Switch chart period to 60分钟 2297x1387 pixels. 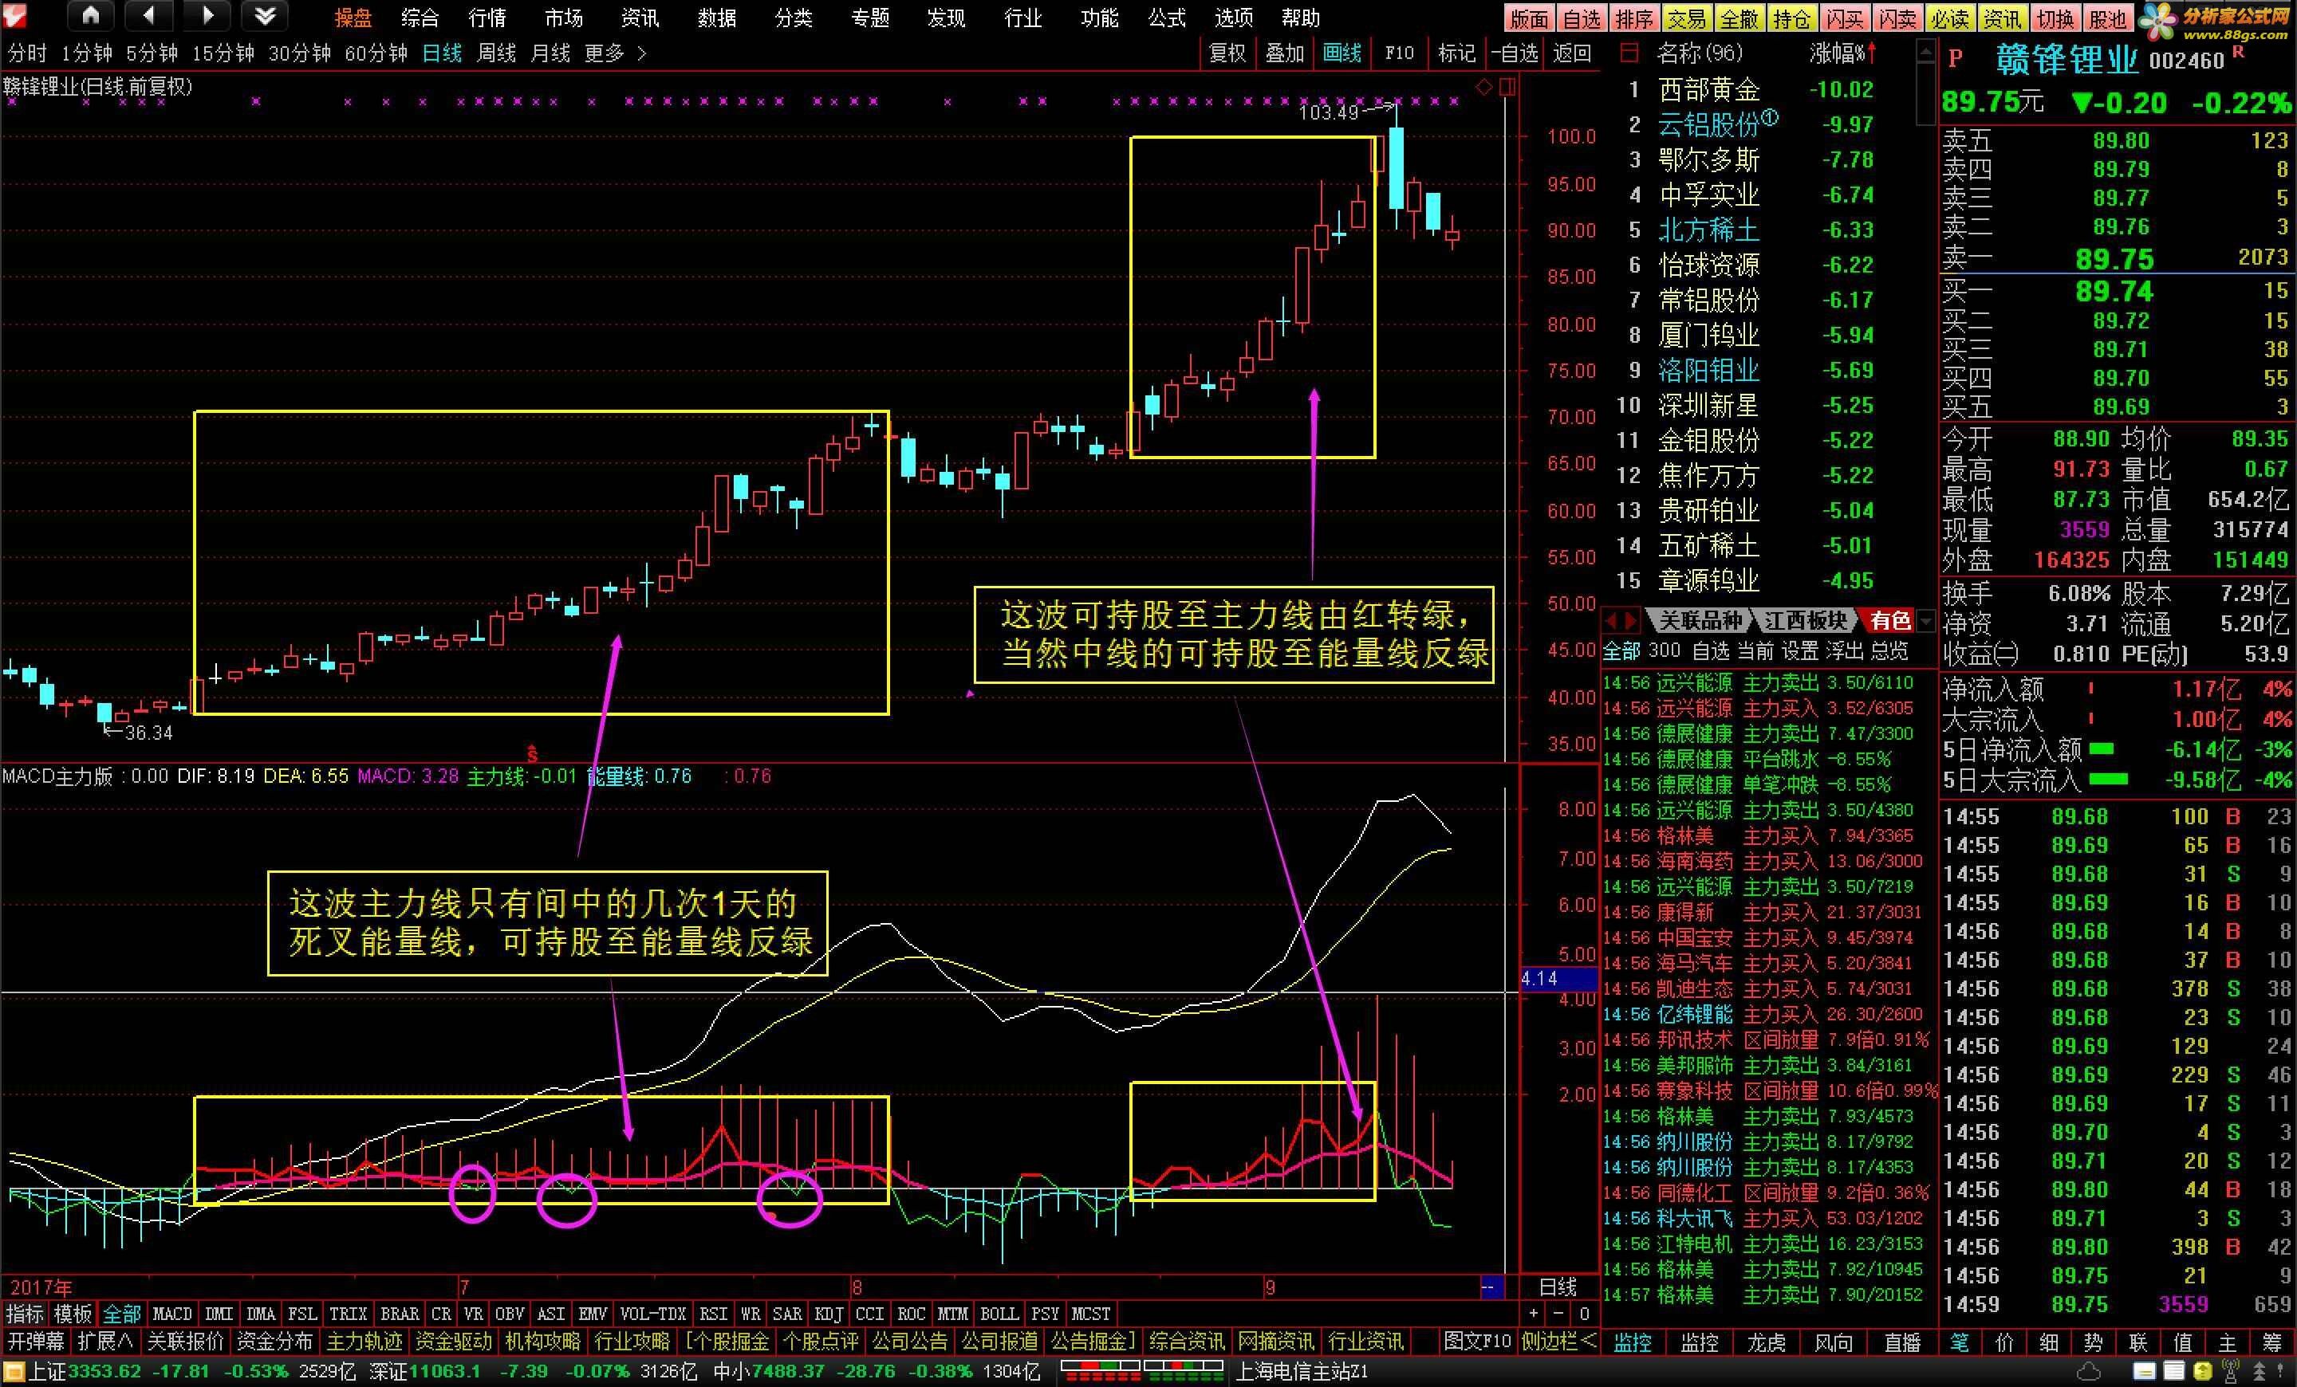[376, 53]
